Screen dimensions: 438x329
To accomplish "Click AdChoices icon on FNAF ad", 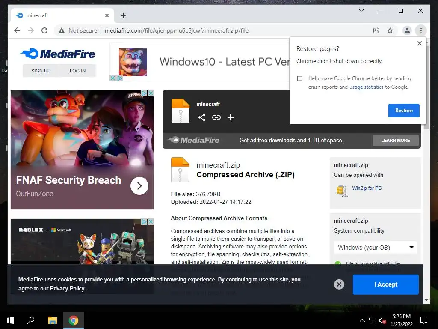I will (x=145, y=93).
